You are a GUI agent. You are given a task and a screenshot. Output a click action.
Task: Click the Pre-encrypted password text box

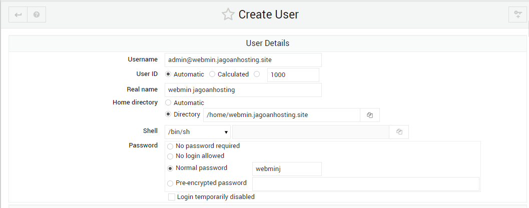[x=366, y=184]
